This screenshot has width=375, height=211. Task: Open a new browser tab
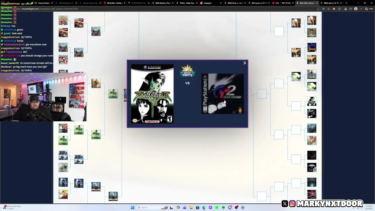(x=346, y=3)
